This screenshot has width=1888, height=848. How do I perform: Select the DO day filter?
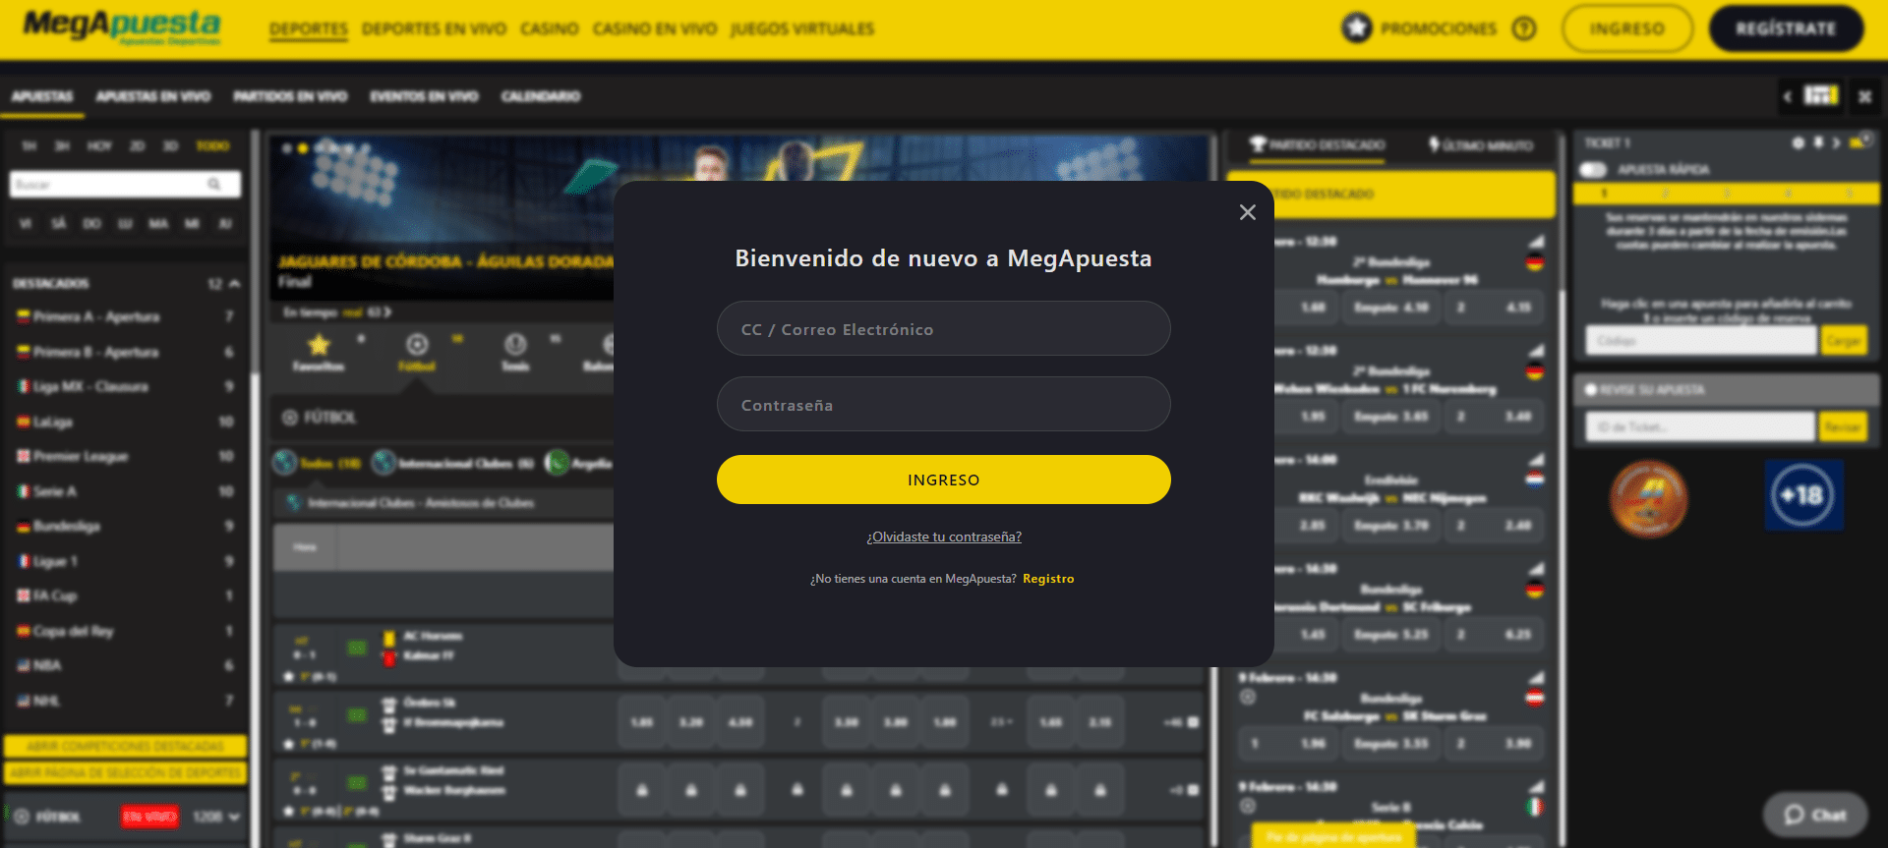click(91, 224)
